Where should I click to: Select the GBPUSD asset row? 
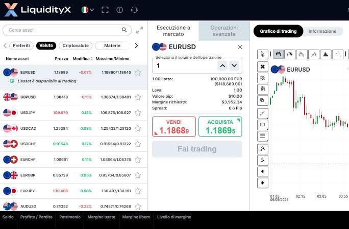click(73, 97)
